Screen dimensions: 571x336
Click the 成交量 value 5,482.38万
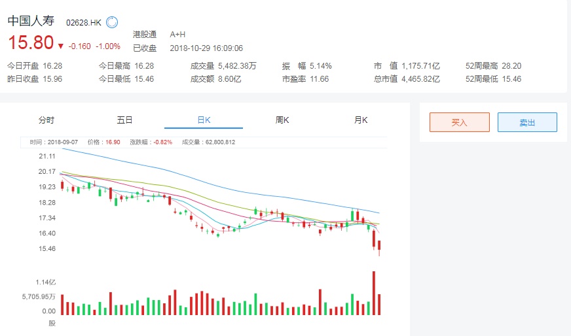[232, 65]
